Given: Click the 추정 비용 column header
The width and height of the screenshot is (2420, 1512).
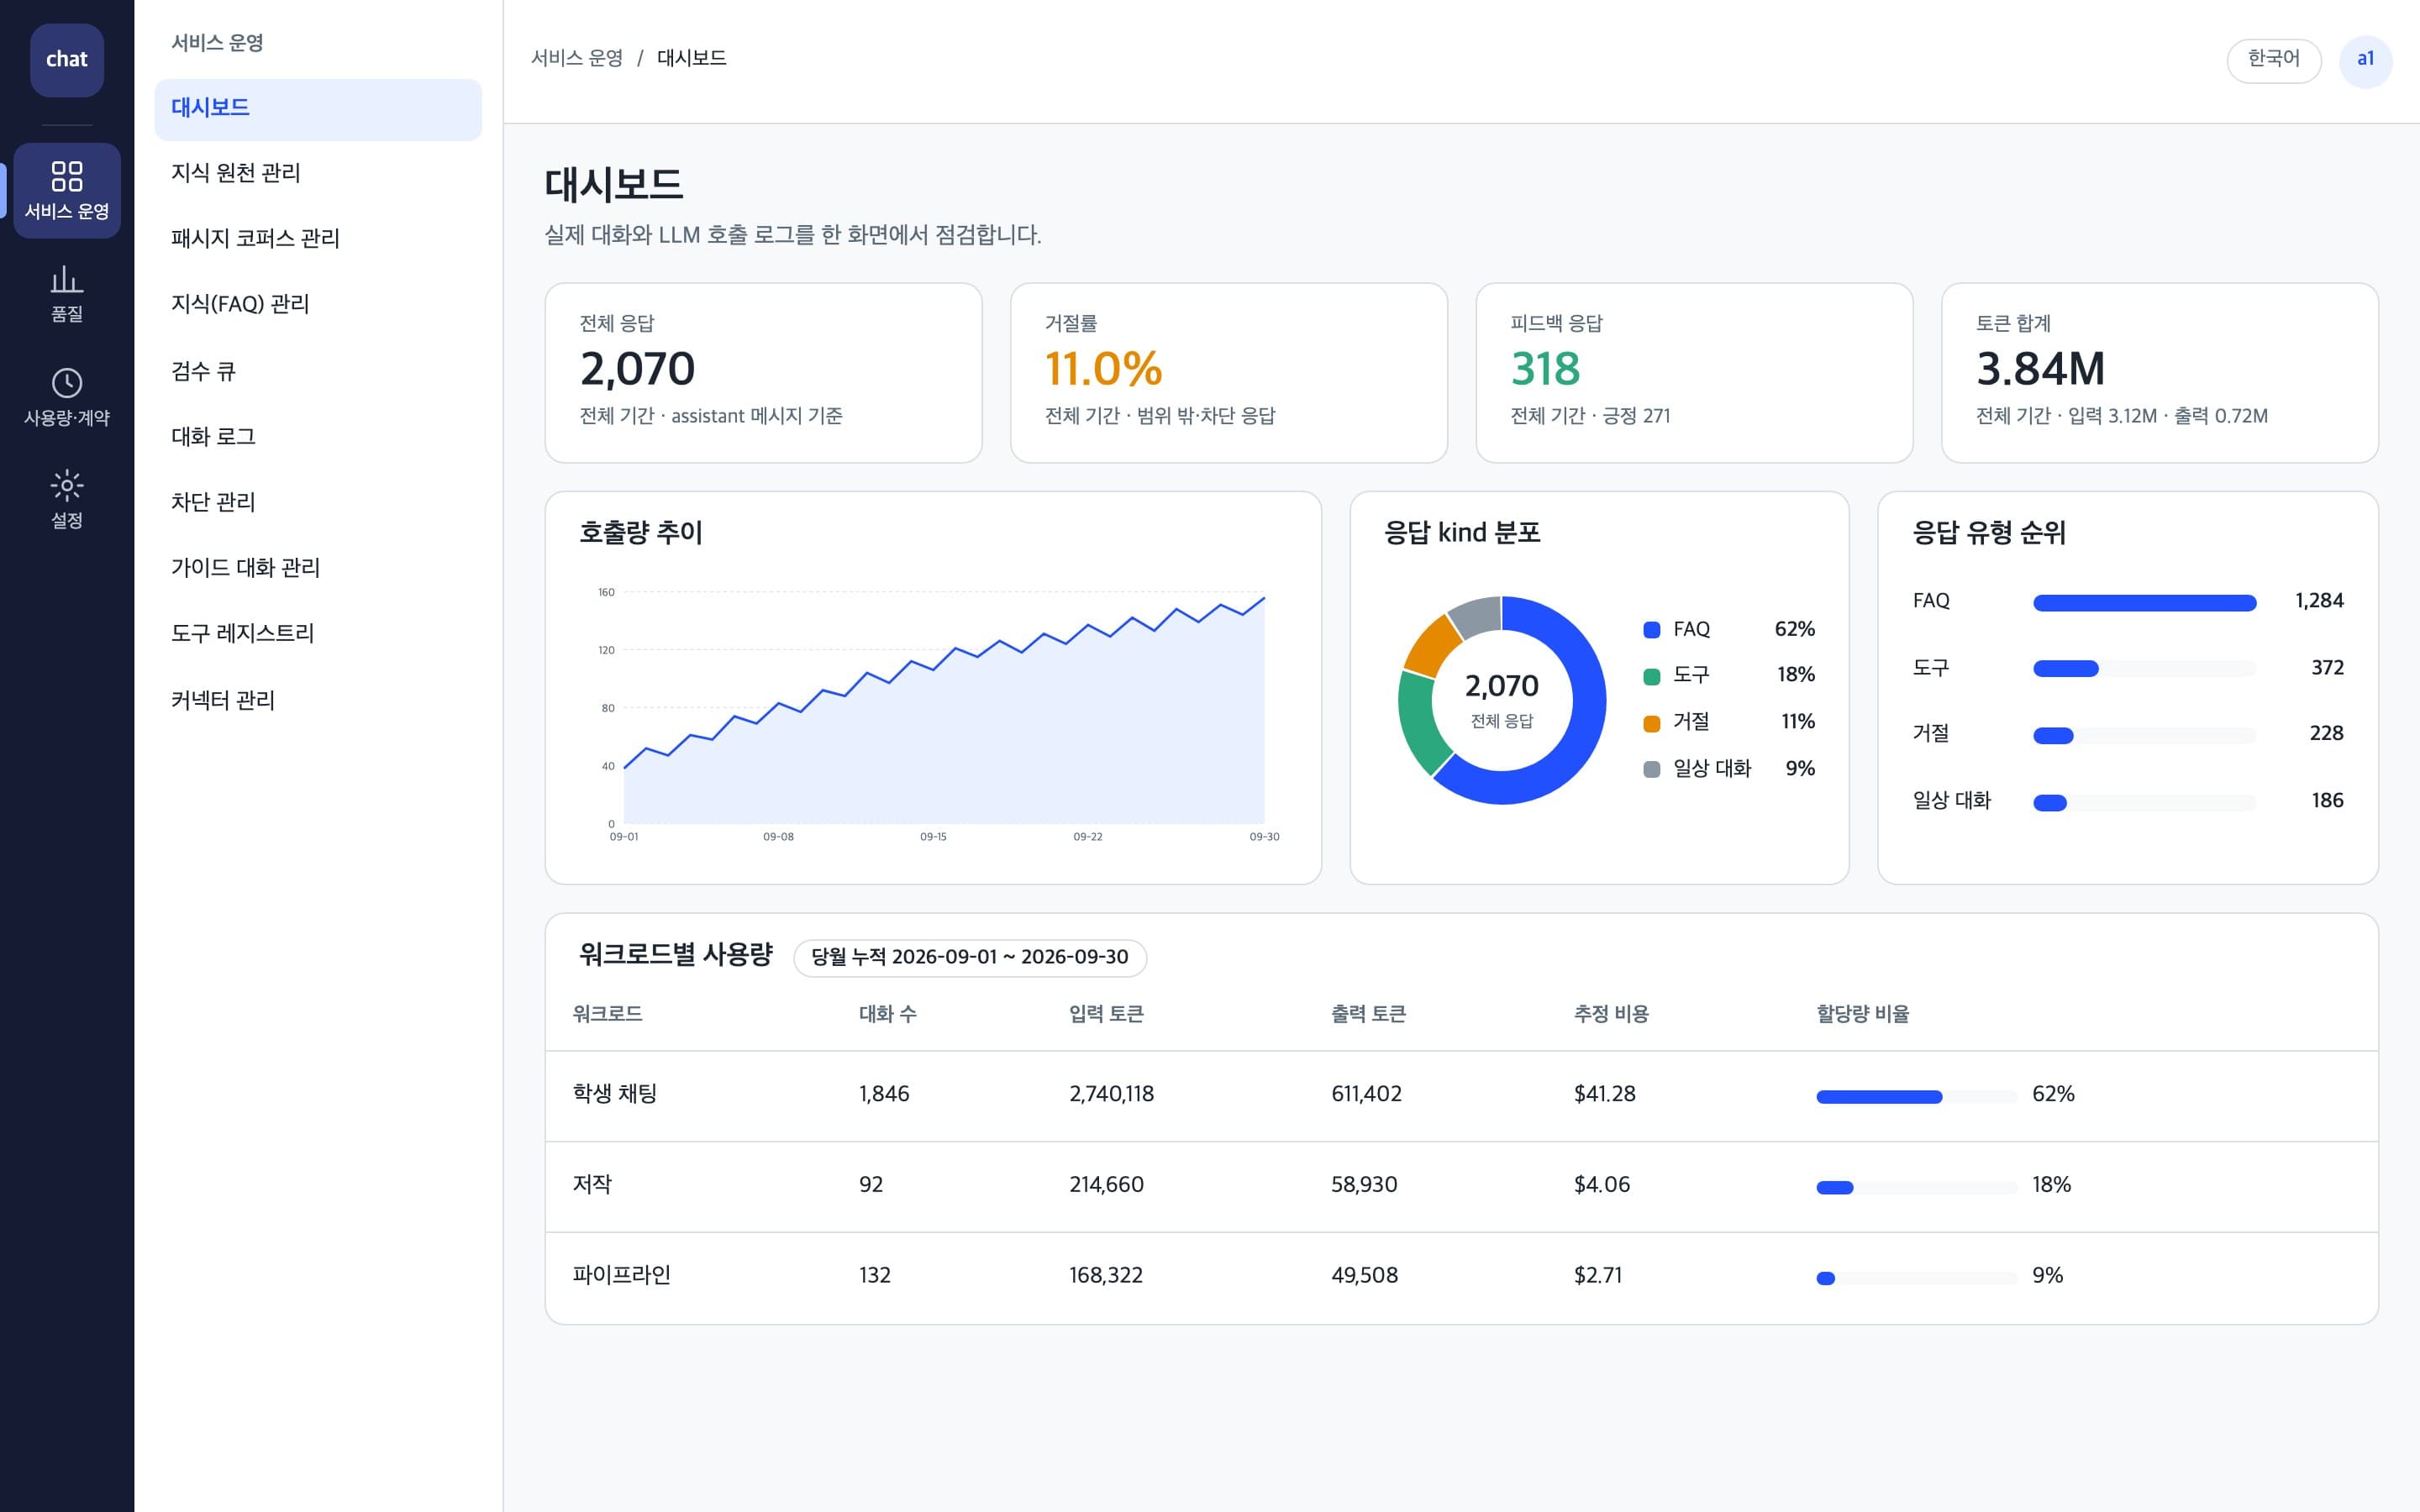Looking at the screenshot, I should point(1611,1014).
